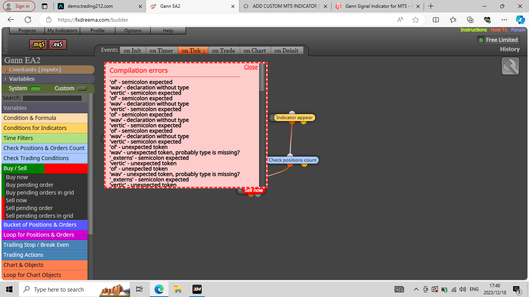Open the Profile menu
Viewport: 529px width, 297px height.
click(x=98, y=31)
